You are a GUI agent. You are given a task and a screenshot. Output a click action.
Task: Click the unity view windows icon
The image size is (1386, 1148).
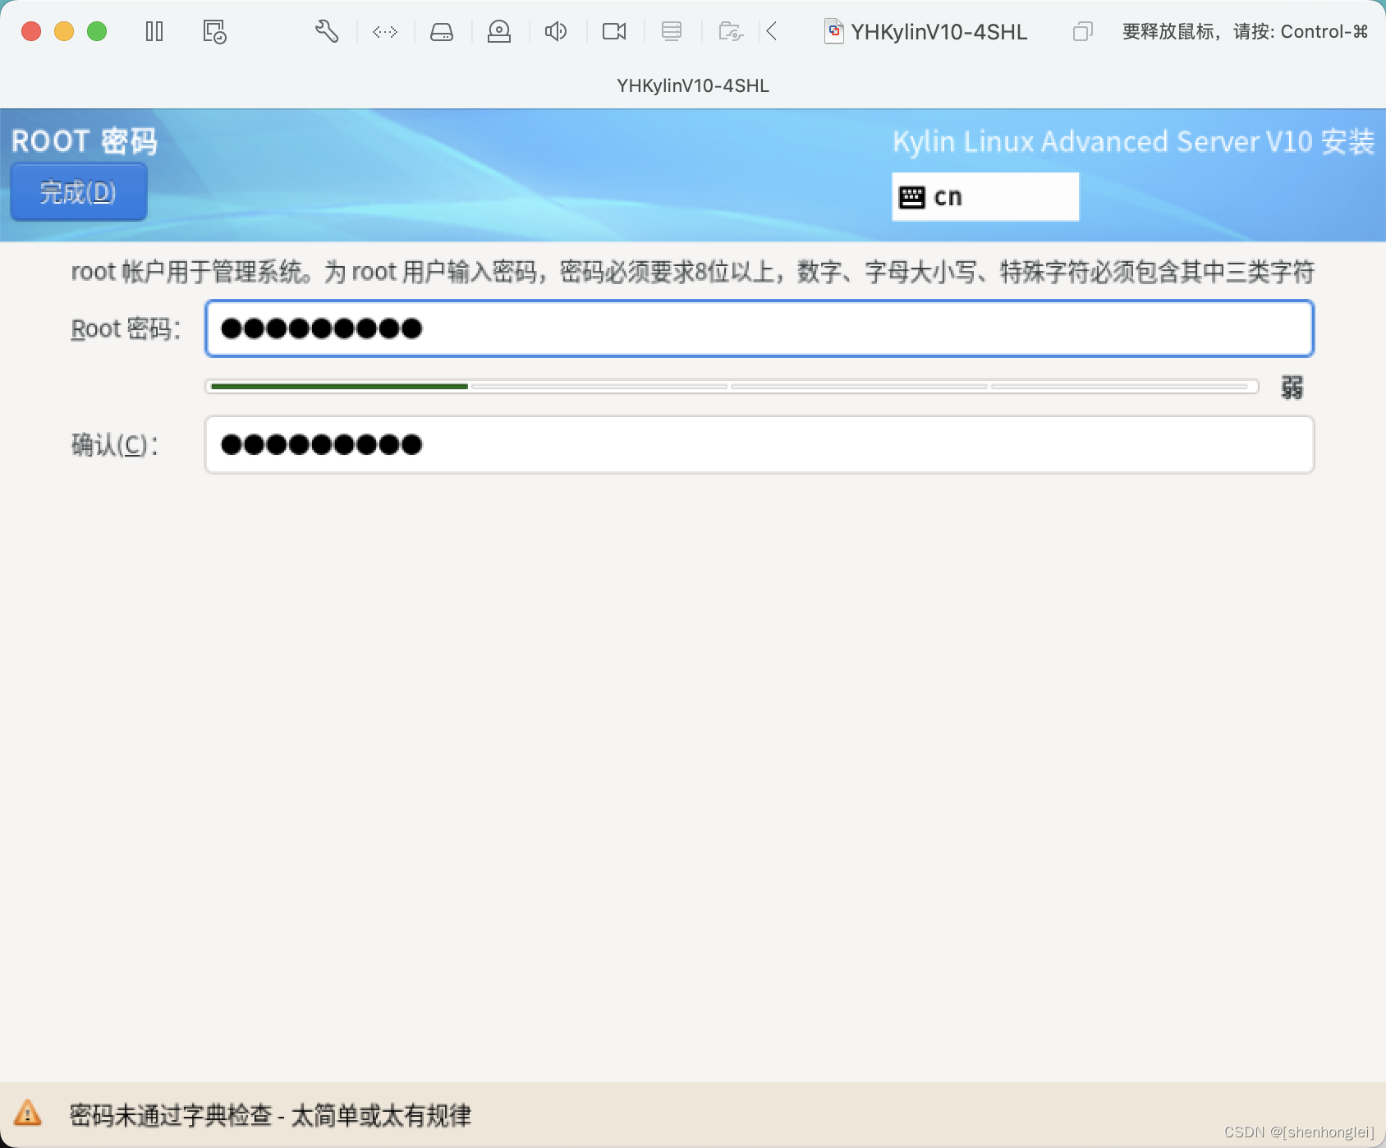(x=1083, y=32)
